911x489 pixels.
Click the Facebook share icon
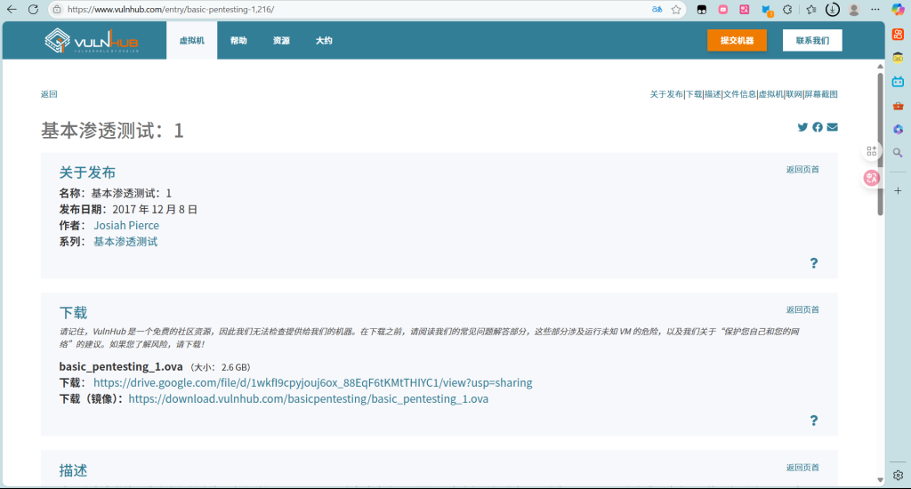tap(818, 127)
